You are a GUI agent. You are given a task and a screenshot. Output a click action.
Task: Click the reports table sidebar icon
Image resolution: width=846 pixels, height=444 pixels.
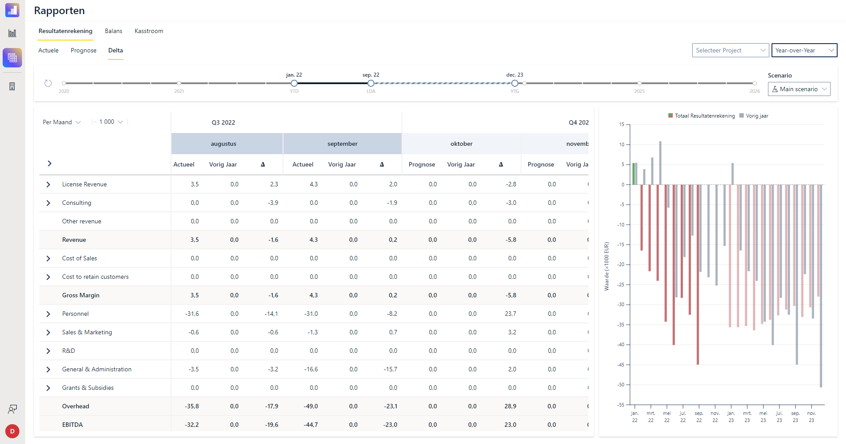[12, 58]
